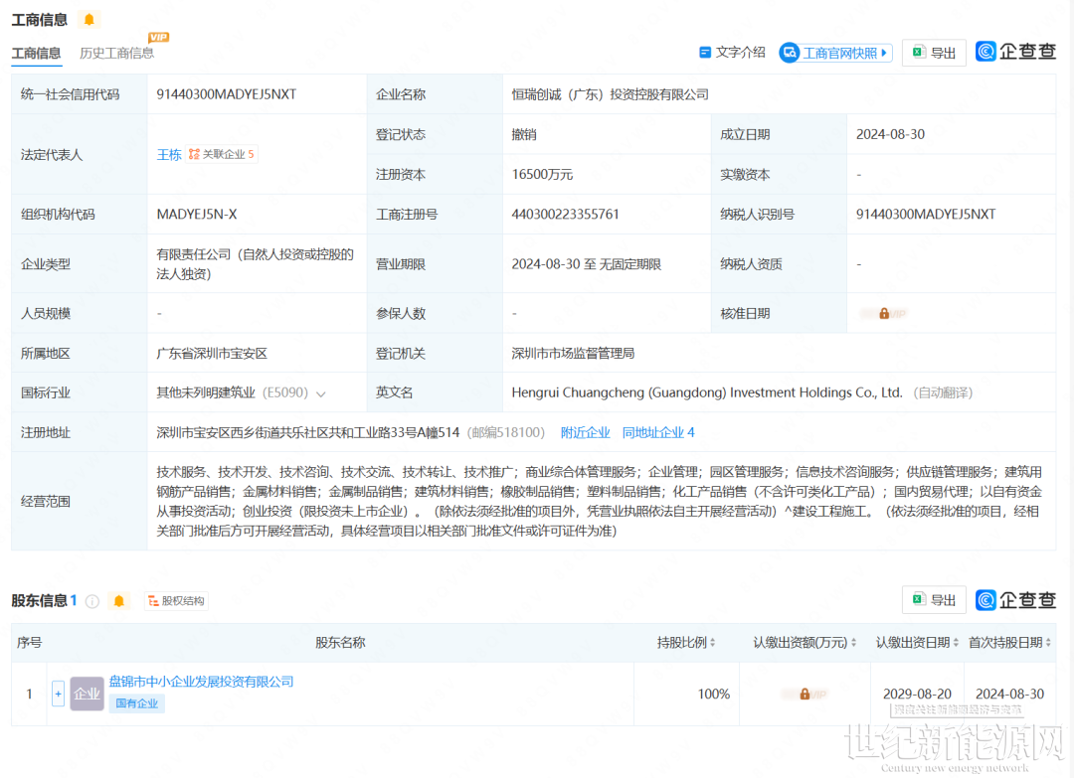1074x778 pixels.
Task: Click the shareholder's 持股比例 value 100%
Action: point(714,694)
